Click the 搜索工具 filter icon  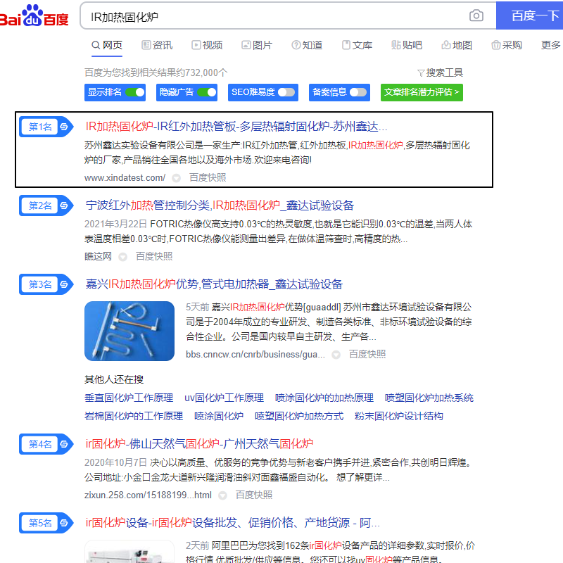pos(421,73)
